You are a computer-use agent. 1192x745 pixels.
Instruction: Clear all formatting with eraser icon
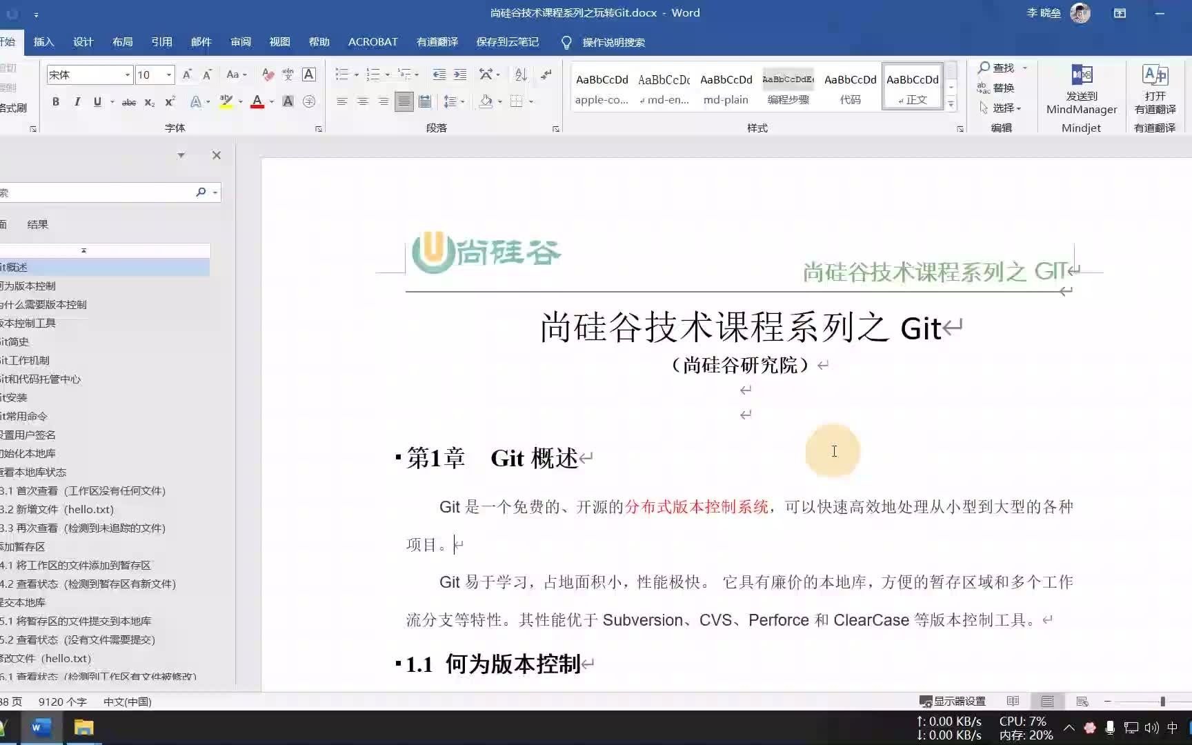[x=268, y=74]
